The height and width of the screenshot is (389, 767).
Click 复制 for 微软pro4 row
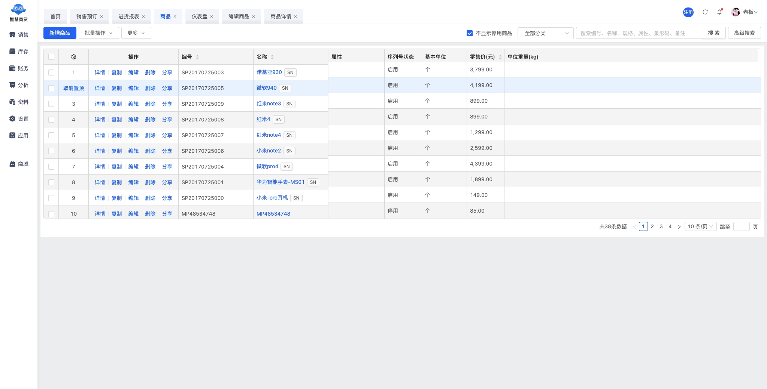[x=116, y=167]
